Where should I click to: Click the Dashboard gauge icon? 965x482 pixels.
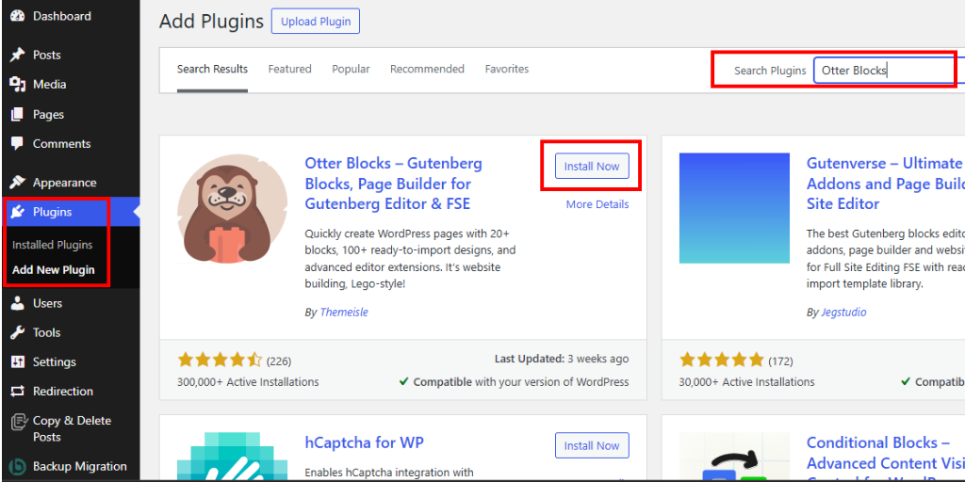click(x=17, y=16)
